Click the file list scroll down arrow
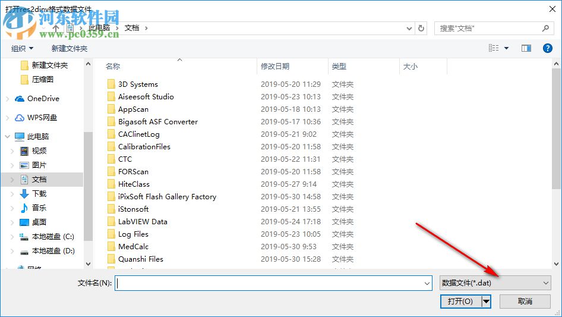Image resolution: width=562 pixels, height=317 pixels. (x=556, y=264)
